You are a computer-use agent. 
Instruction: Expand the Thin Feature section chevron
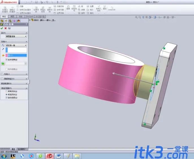coord(26,79)
